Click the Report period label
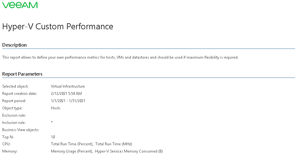Image resolution: width=297 pixels, height=156 pixels. click(x=14, y=101)
